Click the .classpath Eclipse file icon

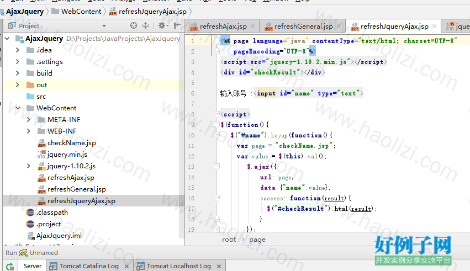point(30,212)
